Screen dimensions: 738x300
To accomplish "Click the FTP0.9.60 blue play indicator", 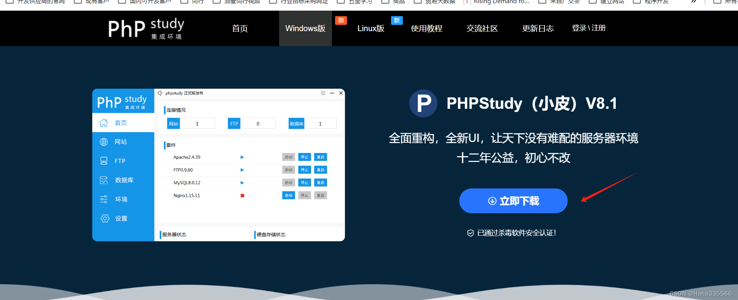I will click(242, 170).
